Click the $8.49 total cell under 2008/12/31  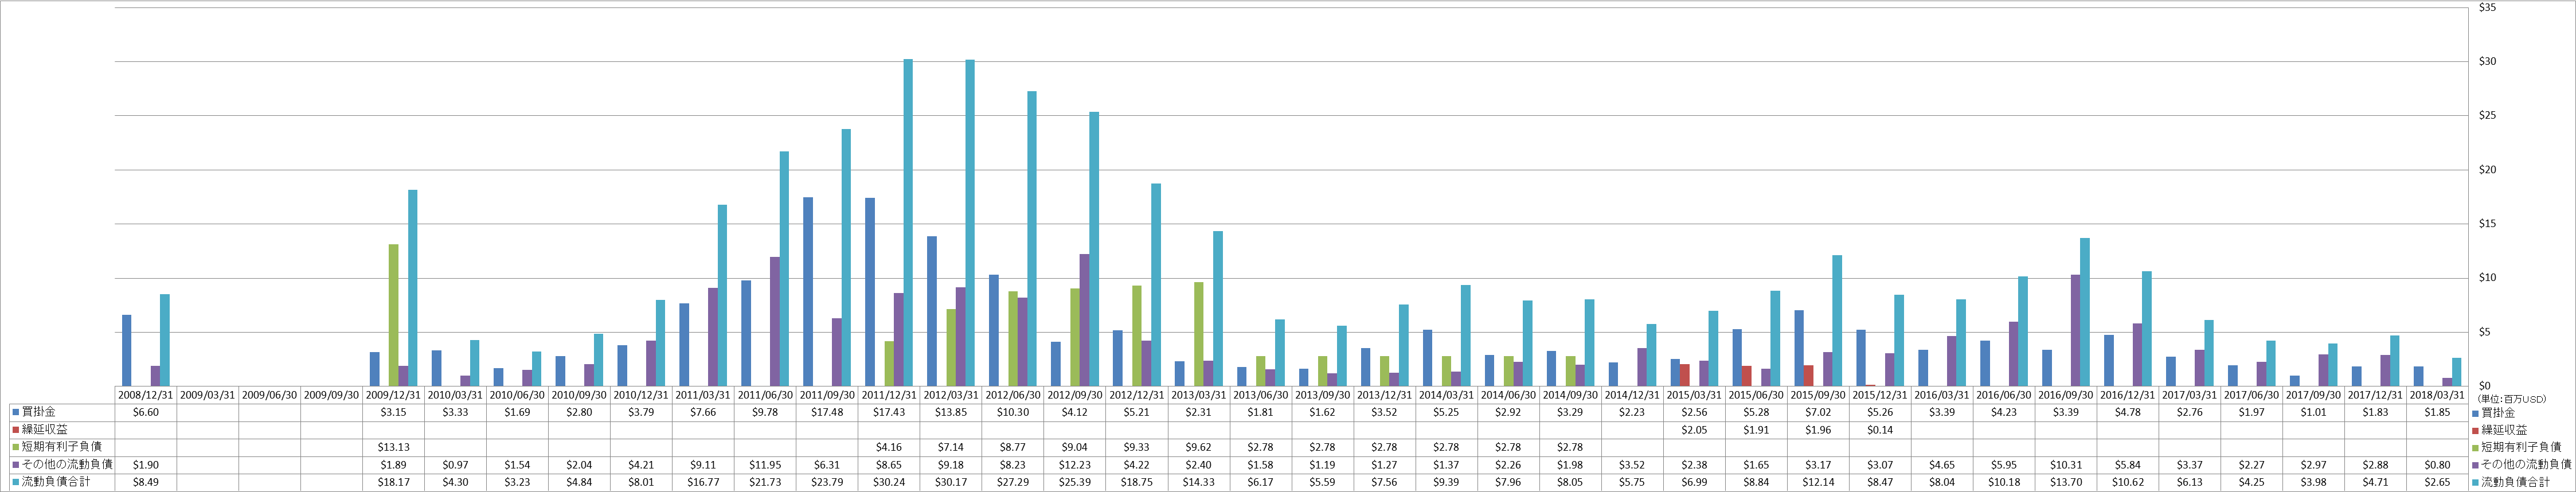(x=146, y=482)
